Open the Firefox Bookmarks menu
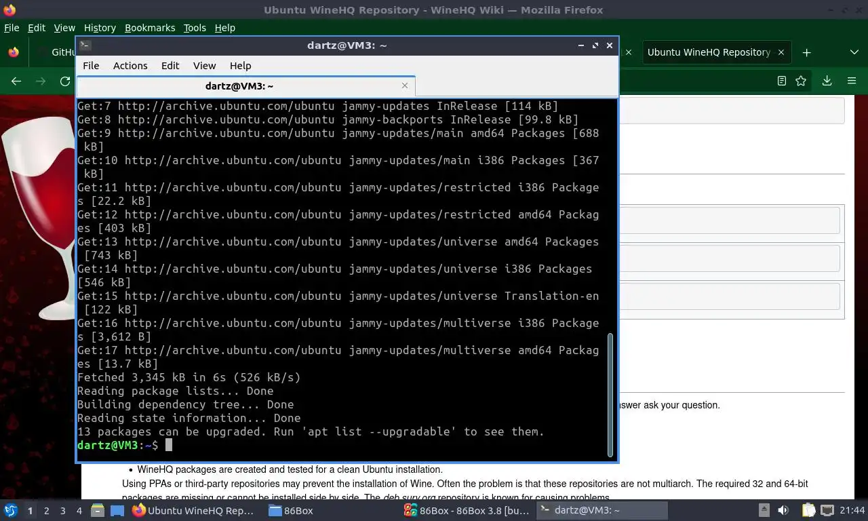Screen dimensions: 868x521 pyautogui.click(x=150, y=28)
